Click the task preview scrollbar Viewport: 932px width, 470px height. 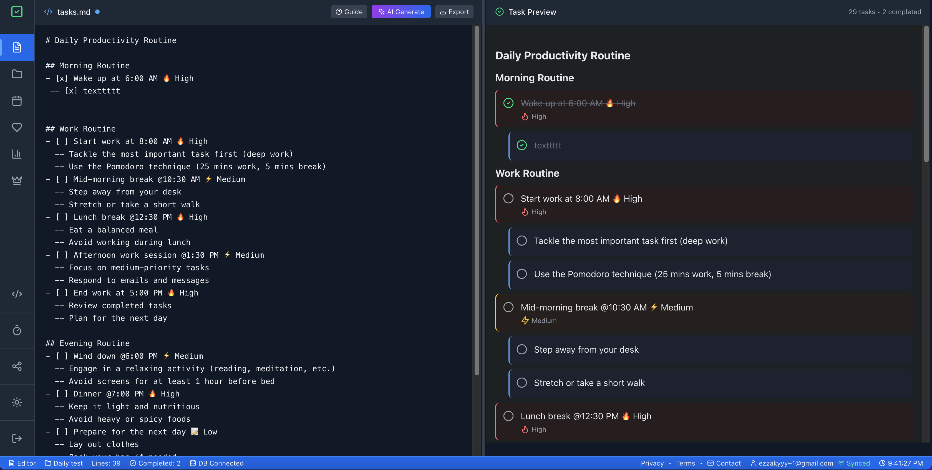click(926, 94)
